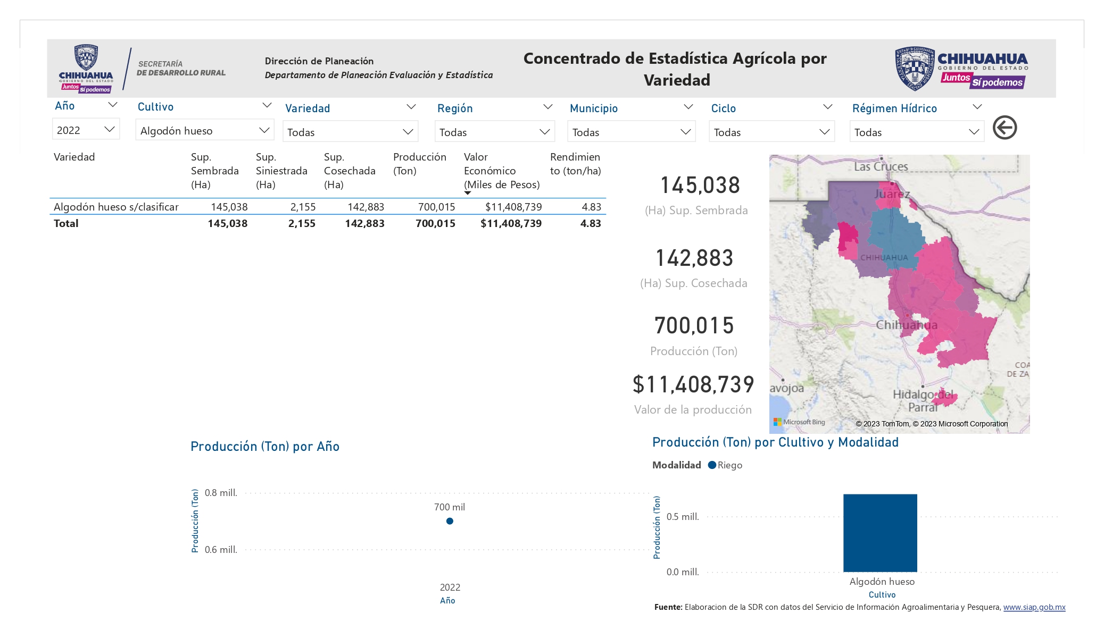Viewport: 1104px width, 638px height.
Task: Select the Algodón hueso s/clasificar row
Action: pos(328,207)
